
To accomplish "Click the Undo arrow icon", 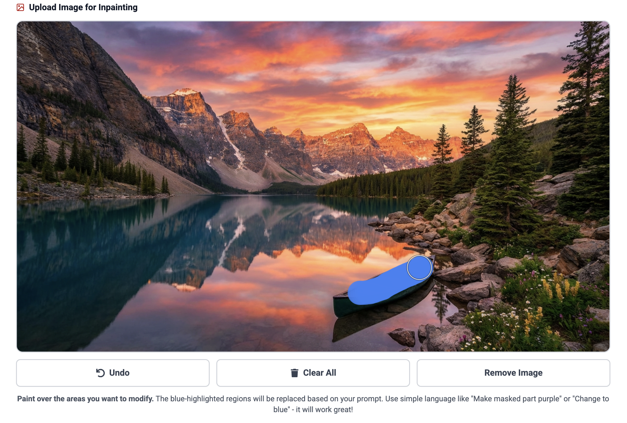I will [100, 373].
